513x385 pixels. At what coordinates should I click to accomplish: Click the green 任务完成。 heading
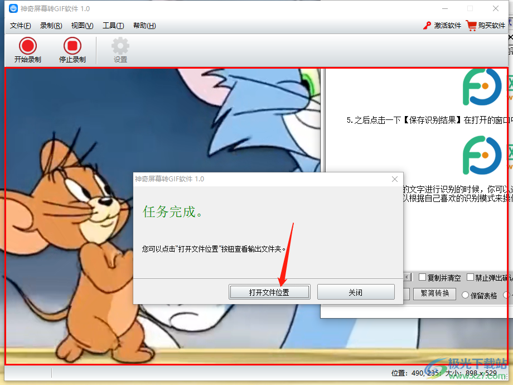click(173, 212)
